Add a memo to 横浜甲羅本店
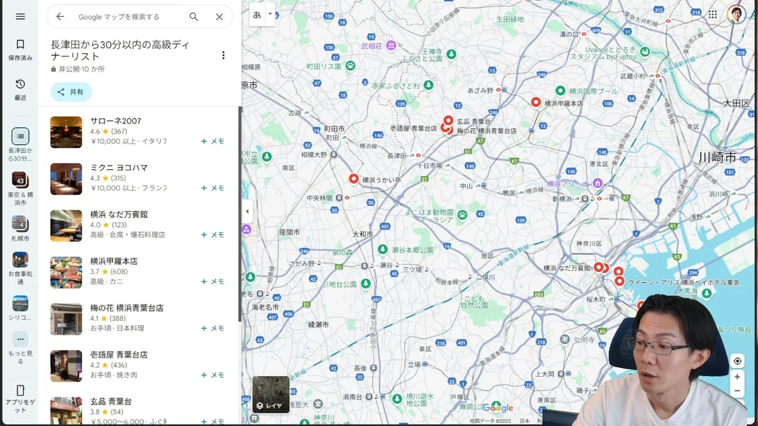 [212, 281]
